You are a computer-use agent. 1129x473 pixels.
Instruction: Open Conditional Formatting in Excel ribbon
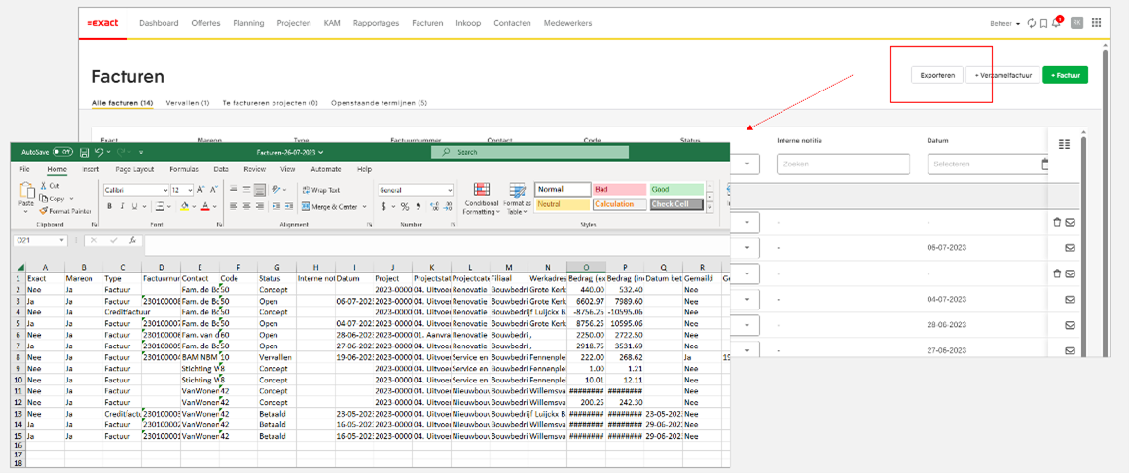pos(481,199)
